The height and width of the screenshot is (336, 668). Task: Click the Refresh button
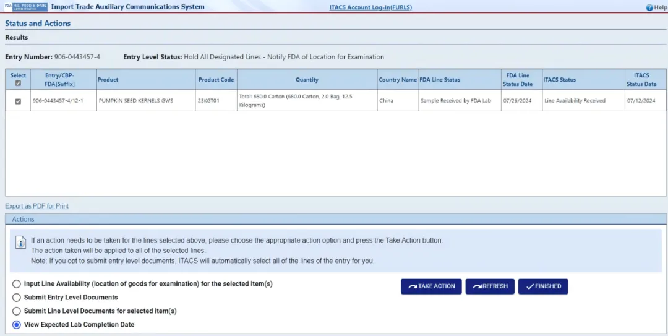click(489, 286)
